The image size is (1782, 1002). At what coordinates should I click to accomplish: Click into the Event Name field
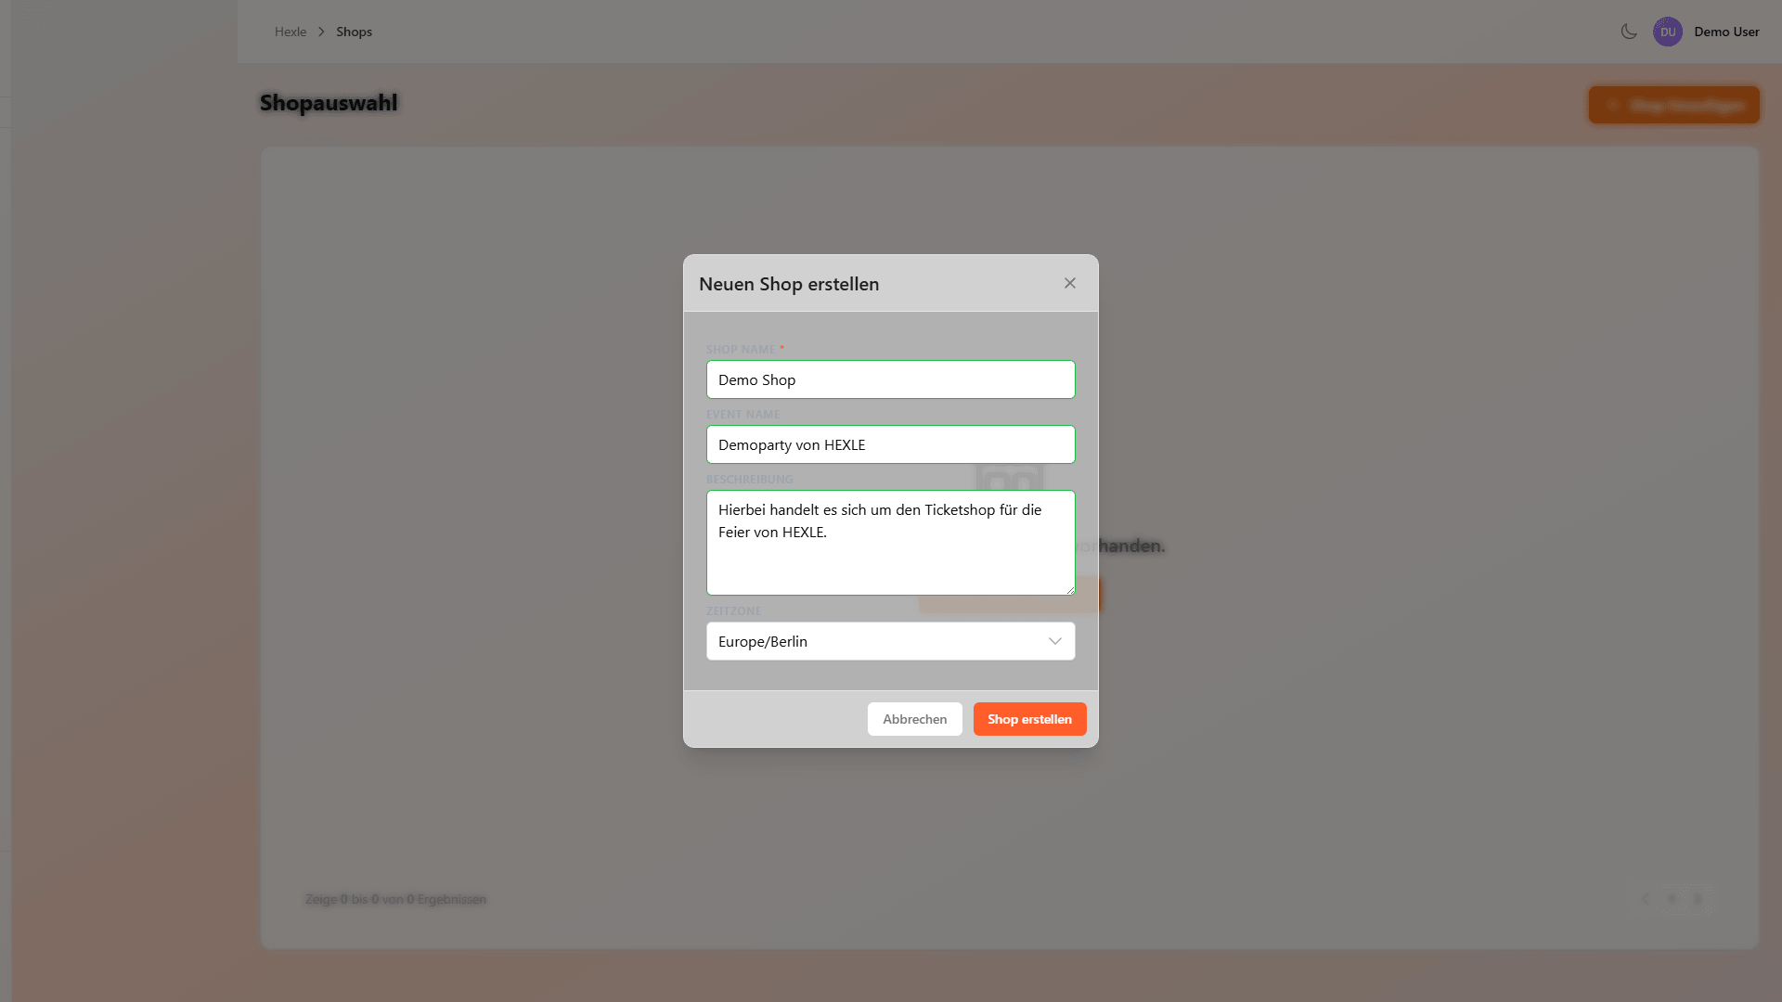pyautogui.click(x=890, y=444)
